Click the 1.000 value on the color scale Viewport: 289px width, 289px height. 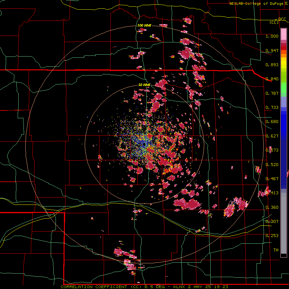pos(272,36)
